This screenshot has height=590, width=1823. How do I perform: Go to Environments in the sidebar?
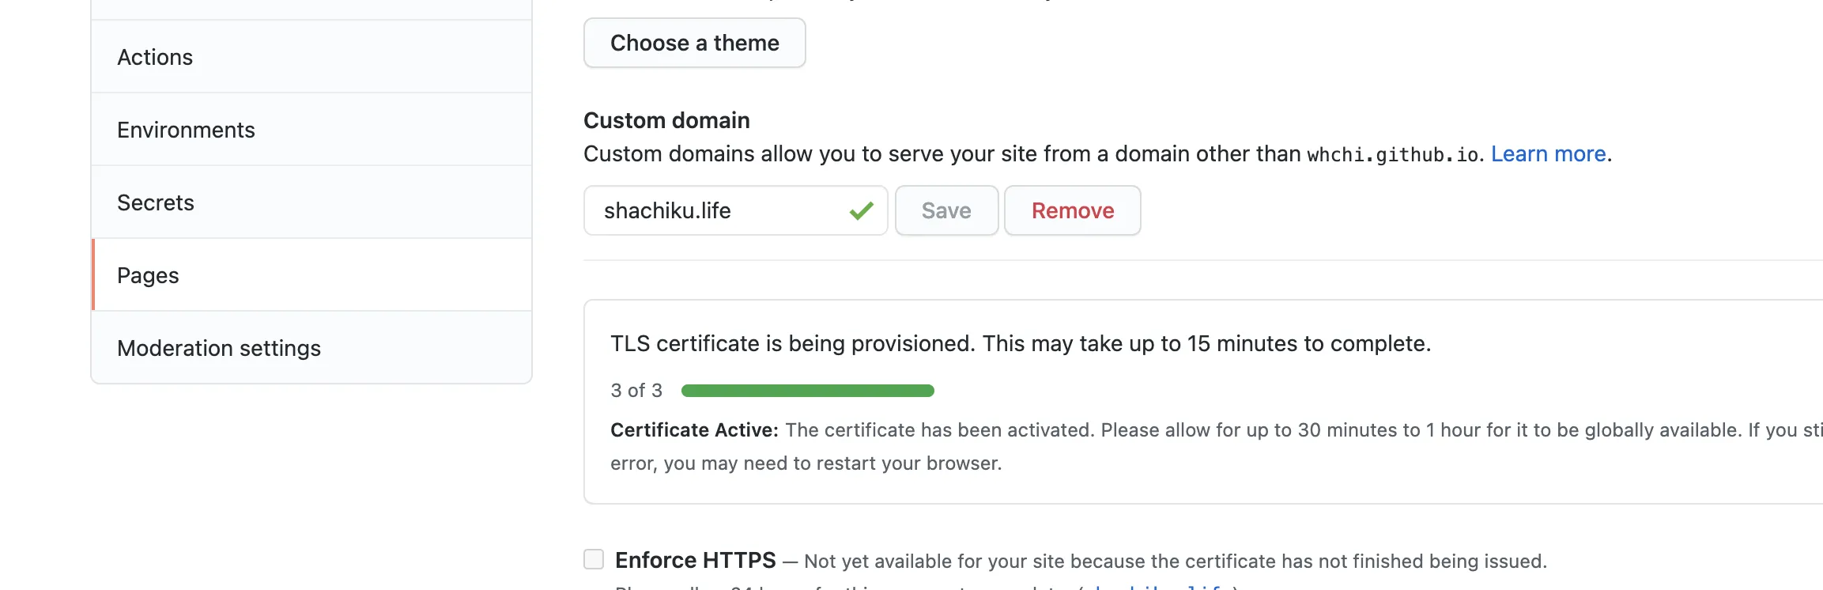[311, 130]
